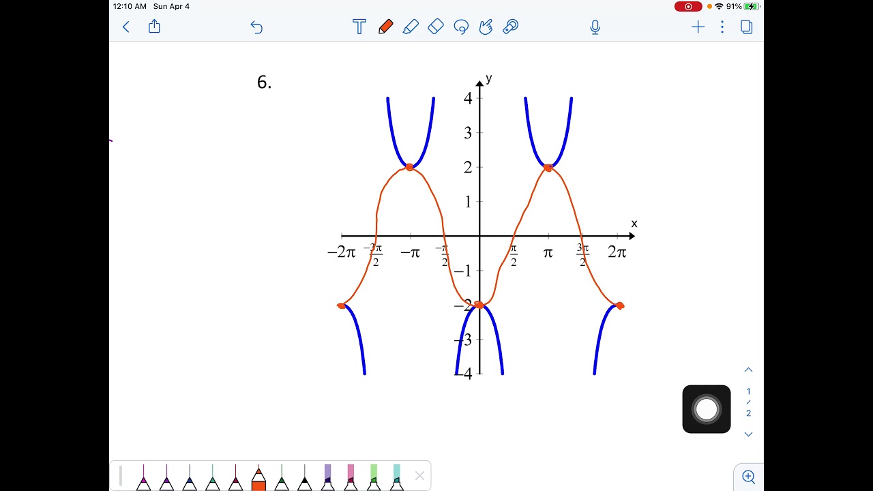The image size is (873, 491).
Task: Tap the 3π/2 label on the x-axis
Action: (x=582, y=255)
